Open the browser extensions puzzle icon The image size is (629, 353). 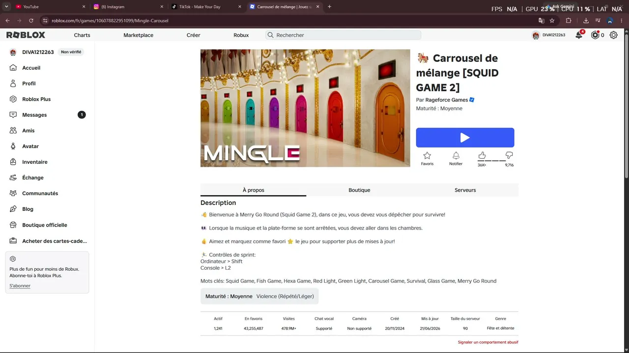click(569, 21)
